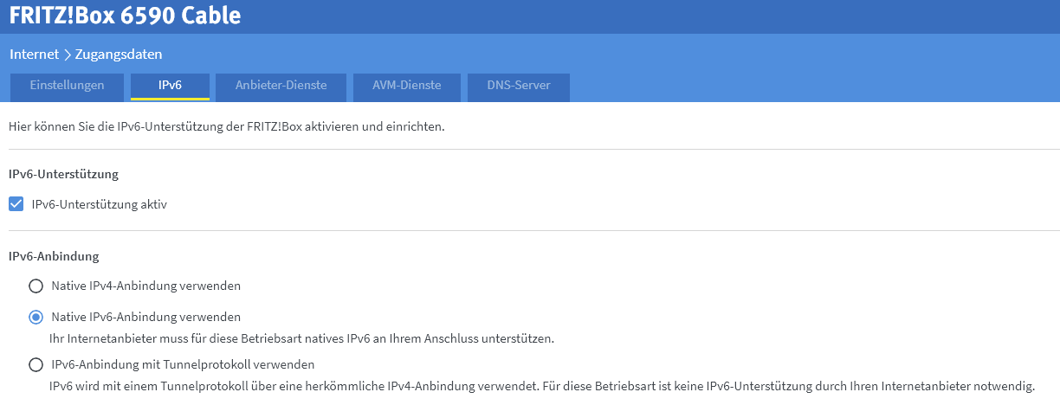Select Native IPv4-Anbindung verwenden radio button
Screen dimensions: 1060x405
click(x=36, y=286)
